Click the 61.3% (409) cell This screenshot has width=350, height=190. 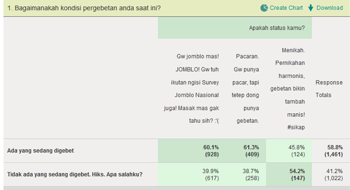[x=251, y=151]
